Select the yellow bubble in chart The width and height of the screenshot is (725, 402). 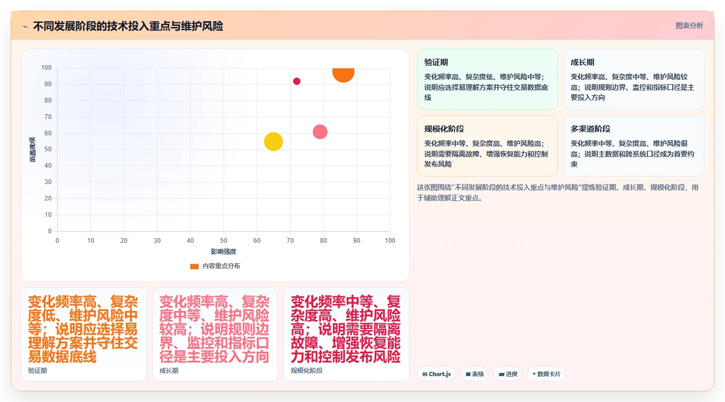coord(273,141)
